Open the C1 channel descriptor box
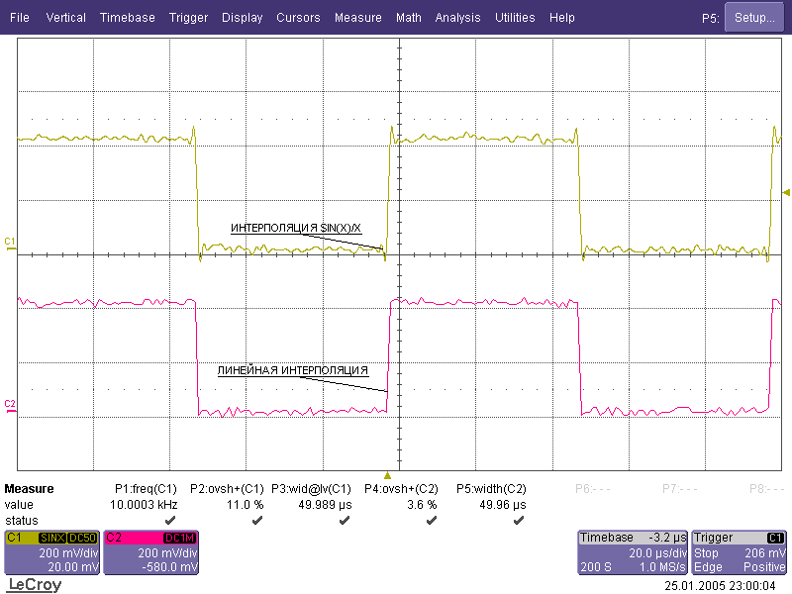 52,552
